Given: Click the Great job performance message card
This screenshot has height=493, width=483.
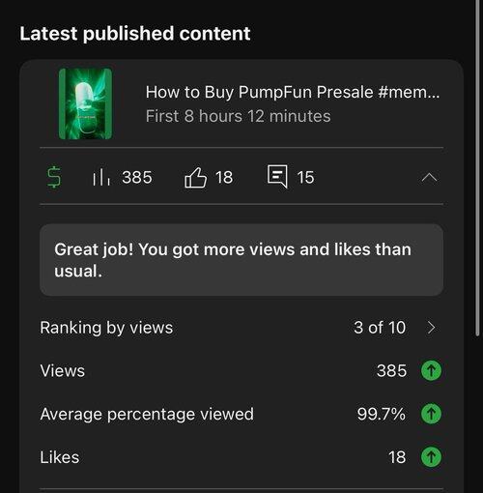Looking at the screenshot, I should point(241,260).
